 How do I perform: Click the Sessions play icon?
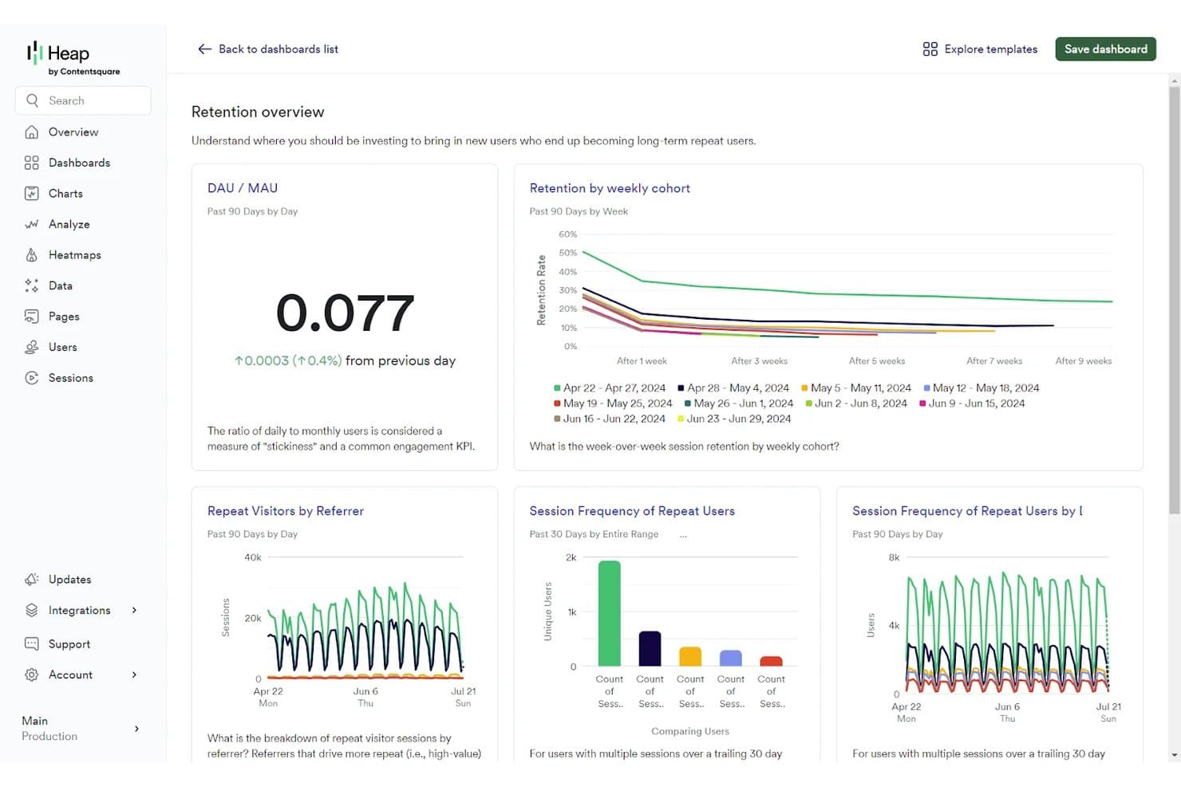tap(32, 378)
